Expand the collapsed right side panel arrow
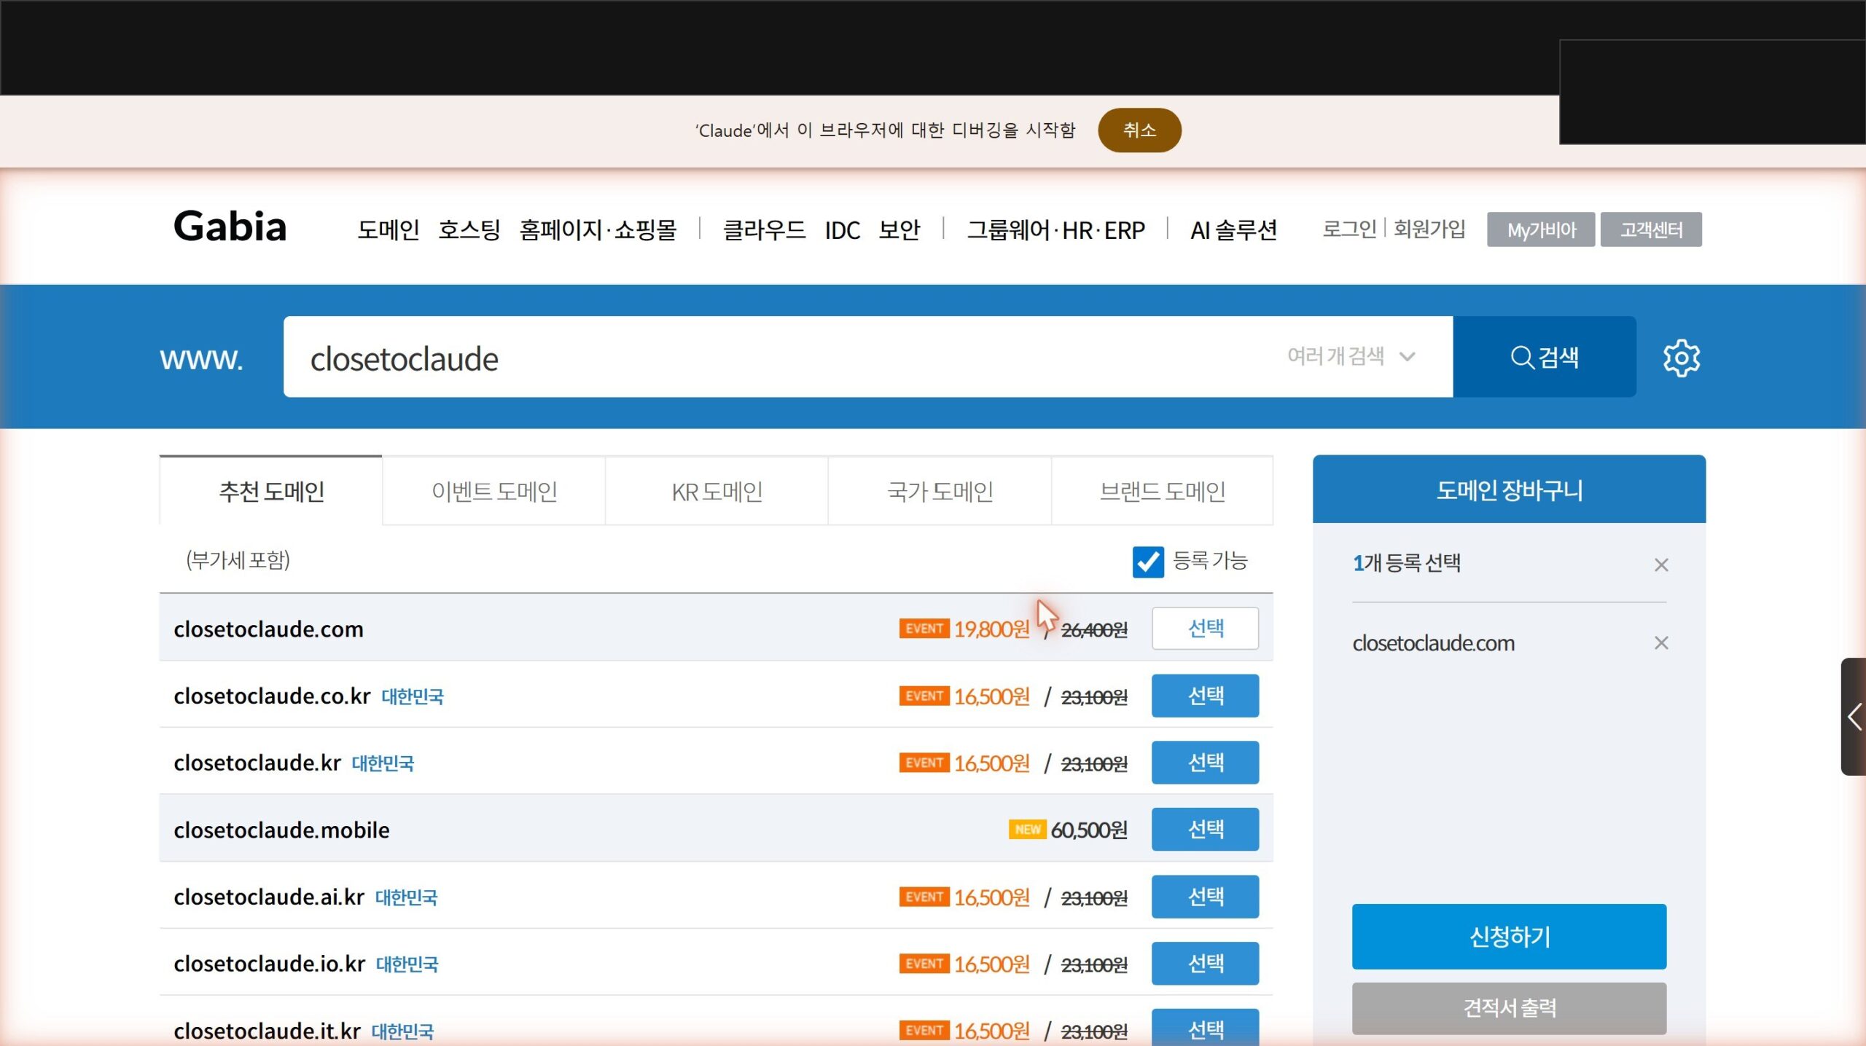The width and height of the screenshot is (1866, 1046). tap(1854, 716)
